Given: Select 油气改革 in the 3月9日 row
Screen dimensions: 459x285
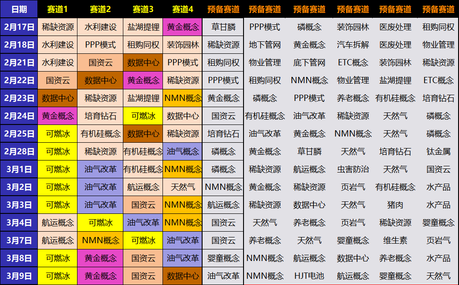Looking at the screenshot, I should [223, 276].
